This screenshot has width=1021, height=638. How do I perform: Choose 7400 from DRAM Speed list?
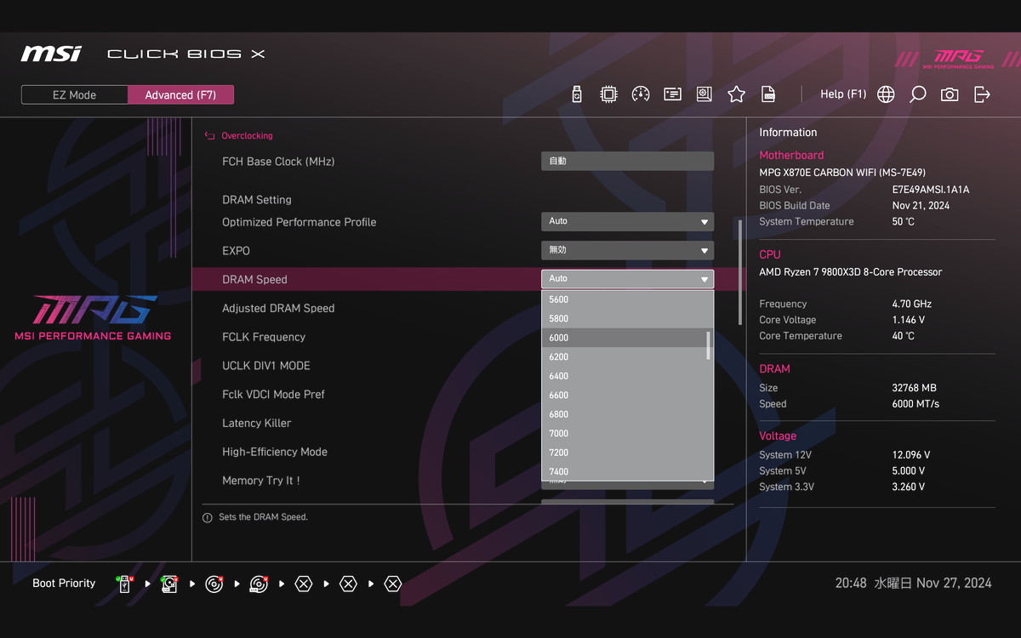click(x=624, y=471)
